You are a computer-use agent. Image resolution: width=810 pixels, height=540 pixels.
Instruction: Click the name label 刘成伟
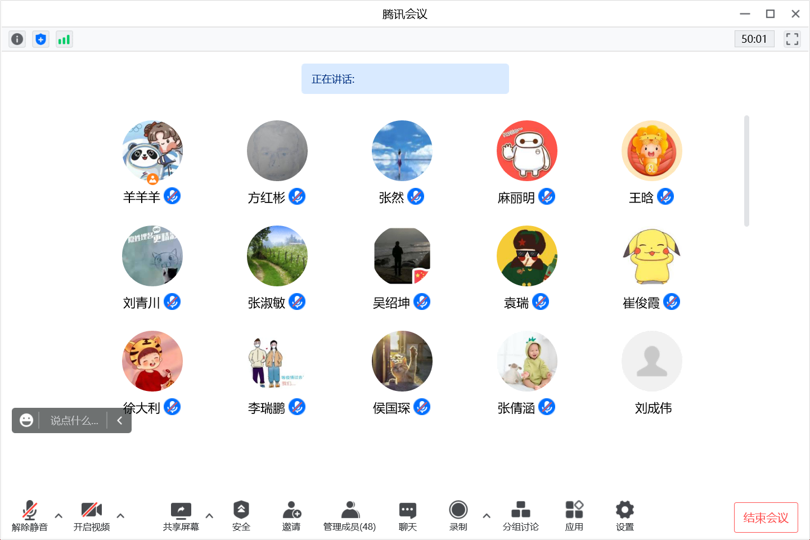click(x=654, y=408)
